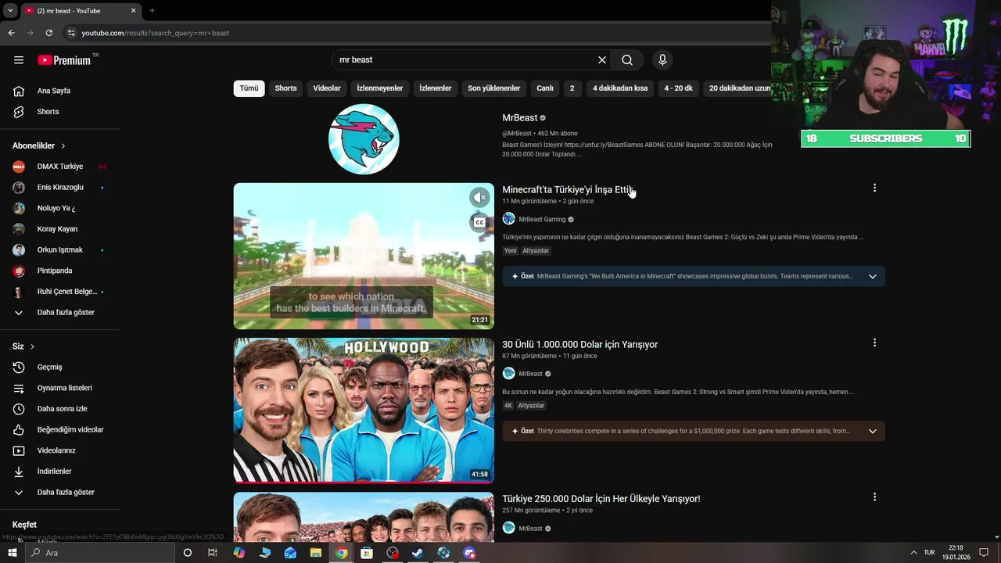Viewport: 1001px width, 563px height.
Task: Open Windows Start menu
Action: tap(12, 553)
